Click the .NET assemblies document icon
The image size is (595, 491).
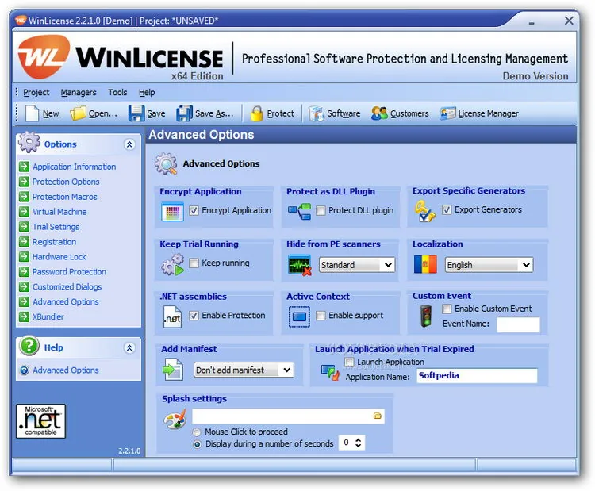172,316
